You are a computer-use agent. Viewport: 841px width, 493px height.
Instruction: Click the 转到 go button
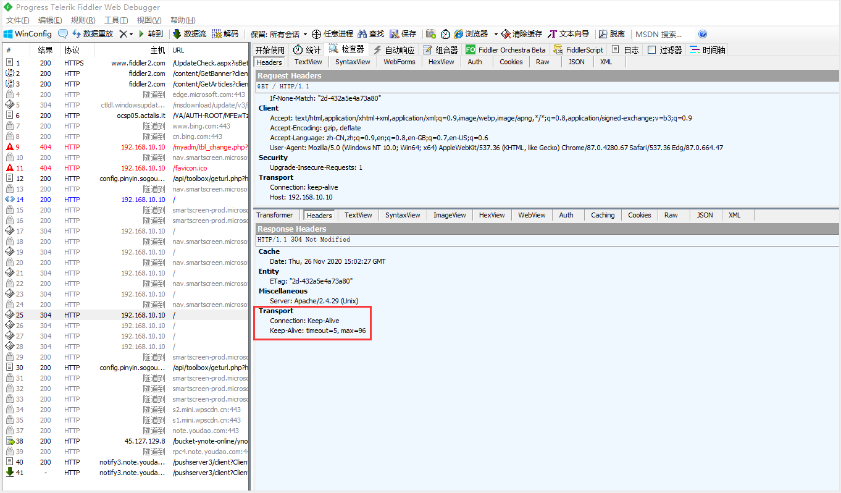tap(150, 34)
